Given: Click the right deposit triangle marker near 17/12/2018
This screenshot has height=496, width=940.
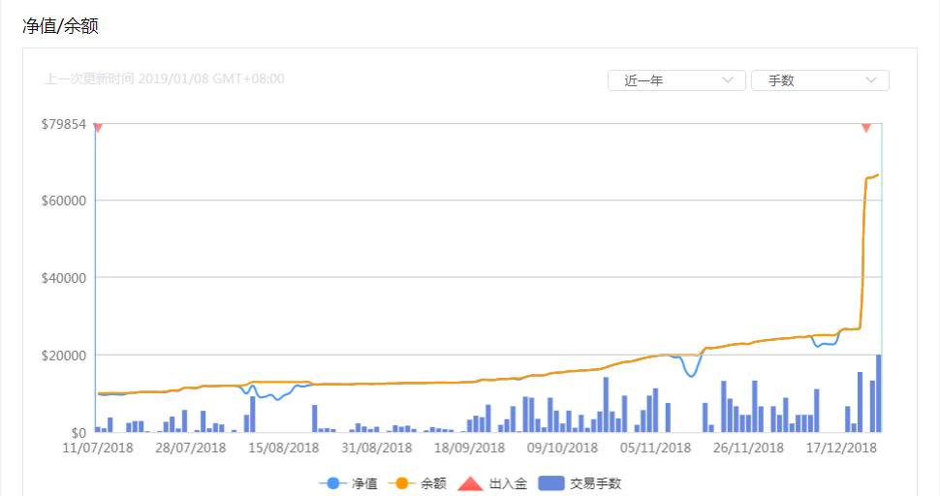Looking at the screenshot, I should 865,128.
